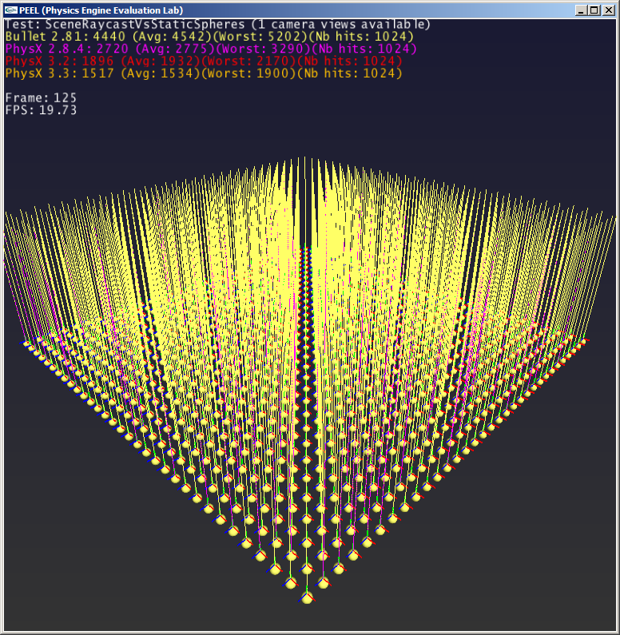
Task: Select the PhysX 2.8.4 results line
Action: tap(211, 49)
